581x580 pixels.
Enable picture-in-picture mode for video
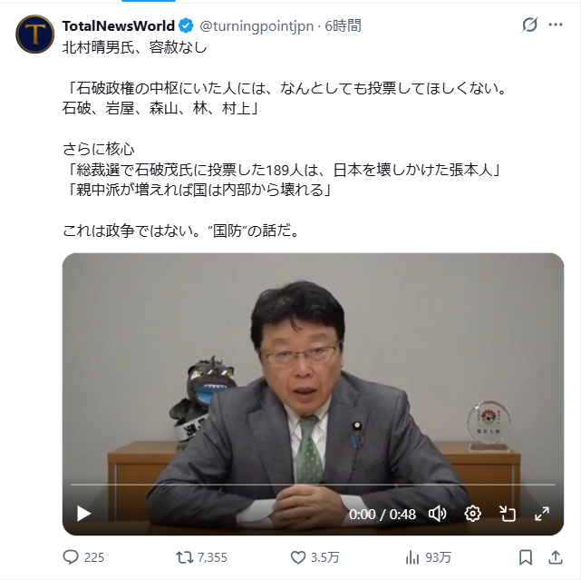click(x=508, y=514)
